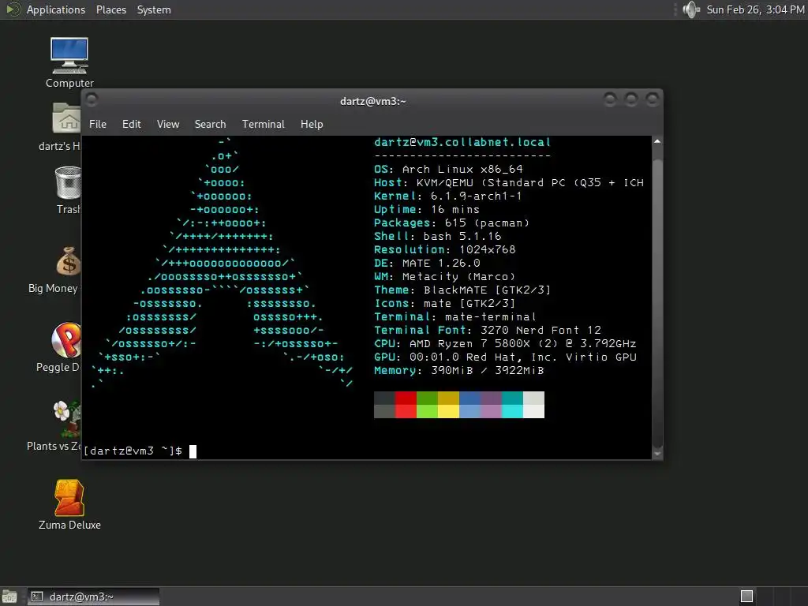Click the volume speaker icon in top panel
Image resolution: width=808 pixels, height=606 pixels.
pos(690,9)
